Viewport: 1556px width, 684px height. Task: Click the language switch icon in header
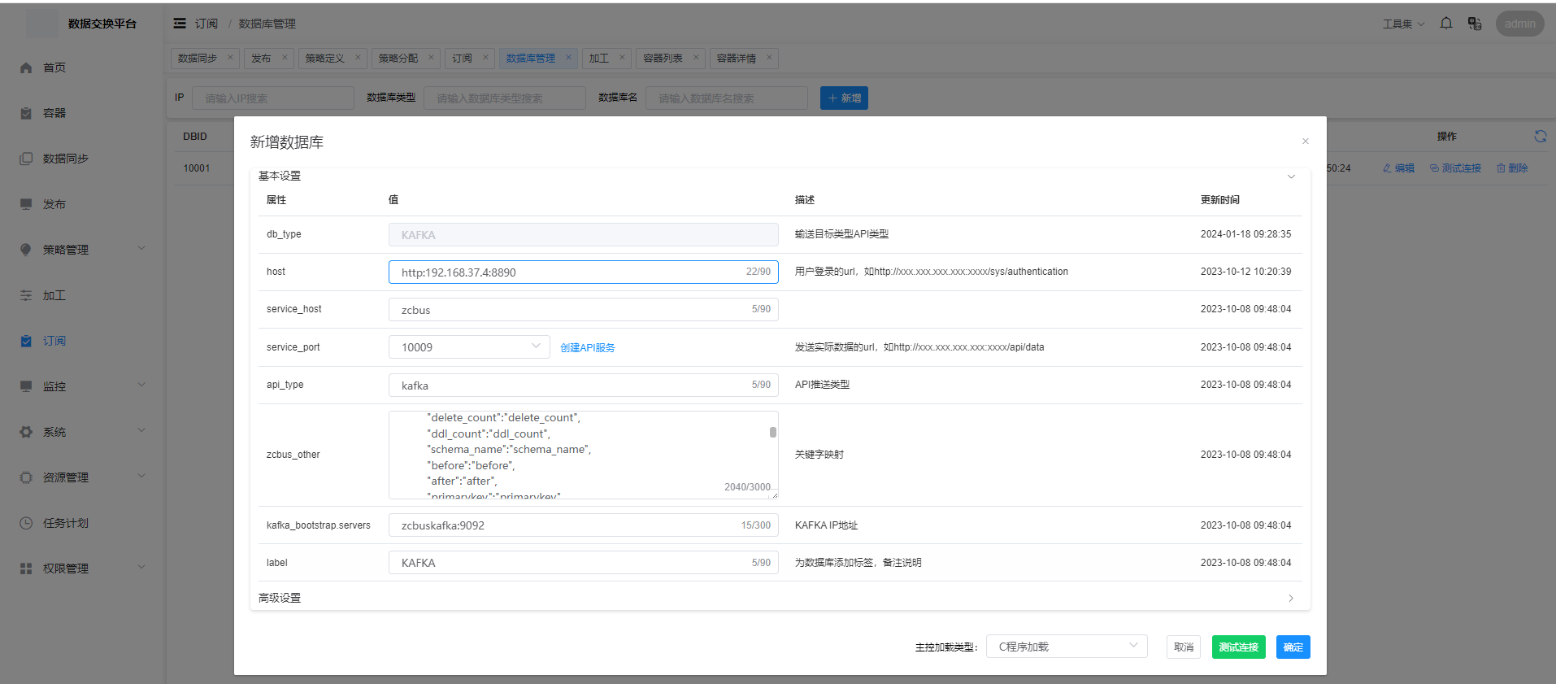pos(1475,24)
